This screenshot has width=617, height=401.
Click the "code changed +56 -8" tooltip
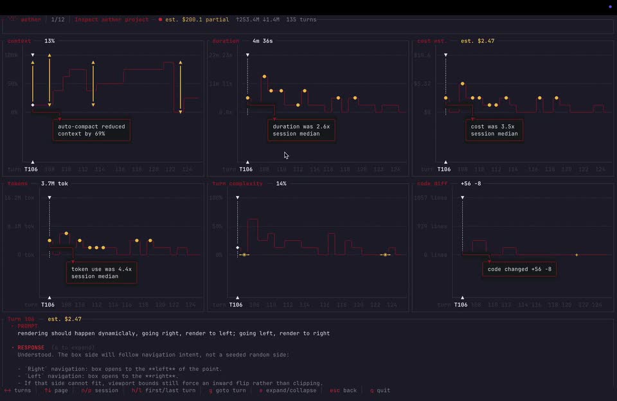(519, 269)
